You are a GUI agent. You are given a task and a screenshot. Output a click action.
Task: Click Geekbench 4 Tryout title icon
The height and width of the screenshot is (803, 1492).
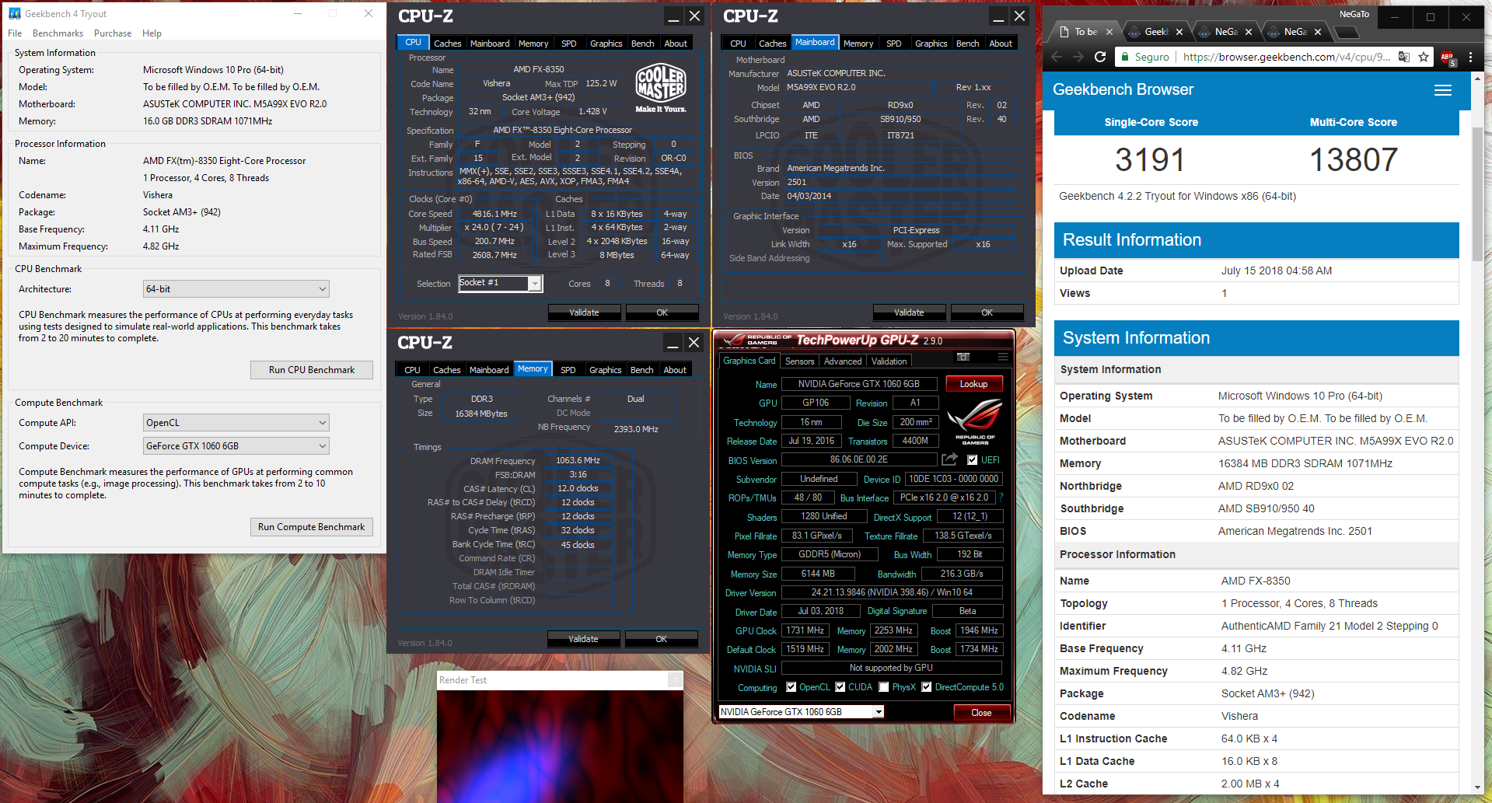(x=15, y=13)
